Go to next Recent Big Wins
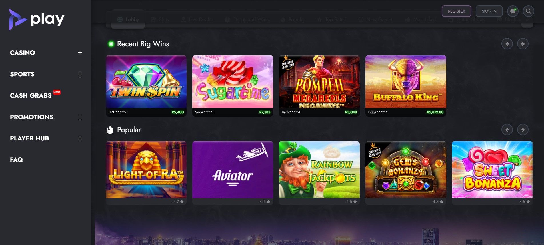This screenshot has height=245, width=544. (x=523, y=44)
